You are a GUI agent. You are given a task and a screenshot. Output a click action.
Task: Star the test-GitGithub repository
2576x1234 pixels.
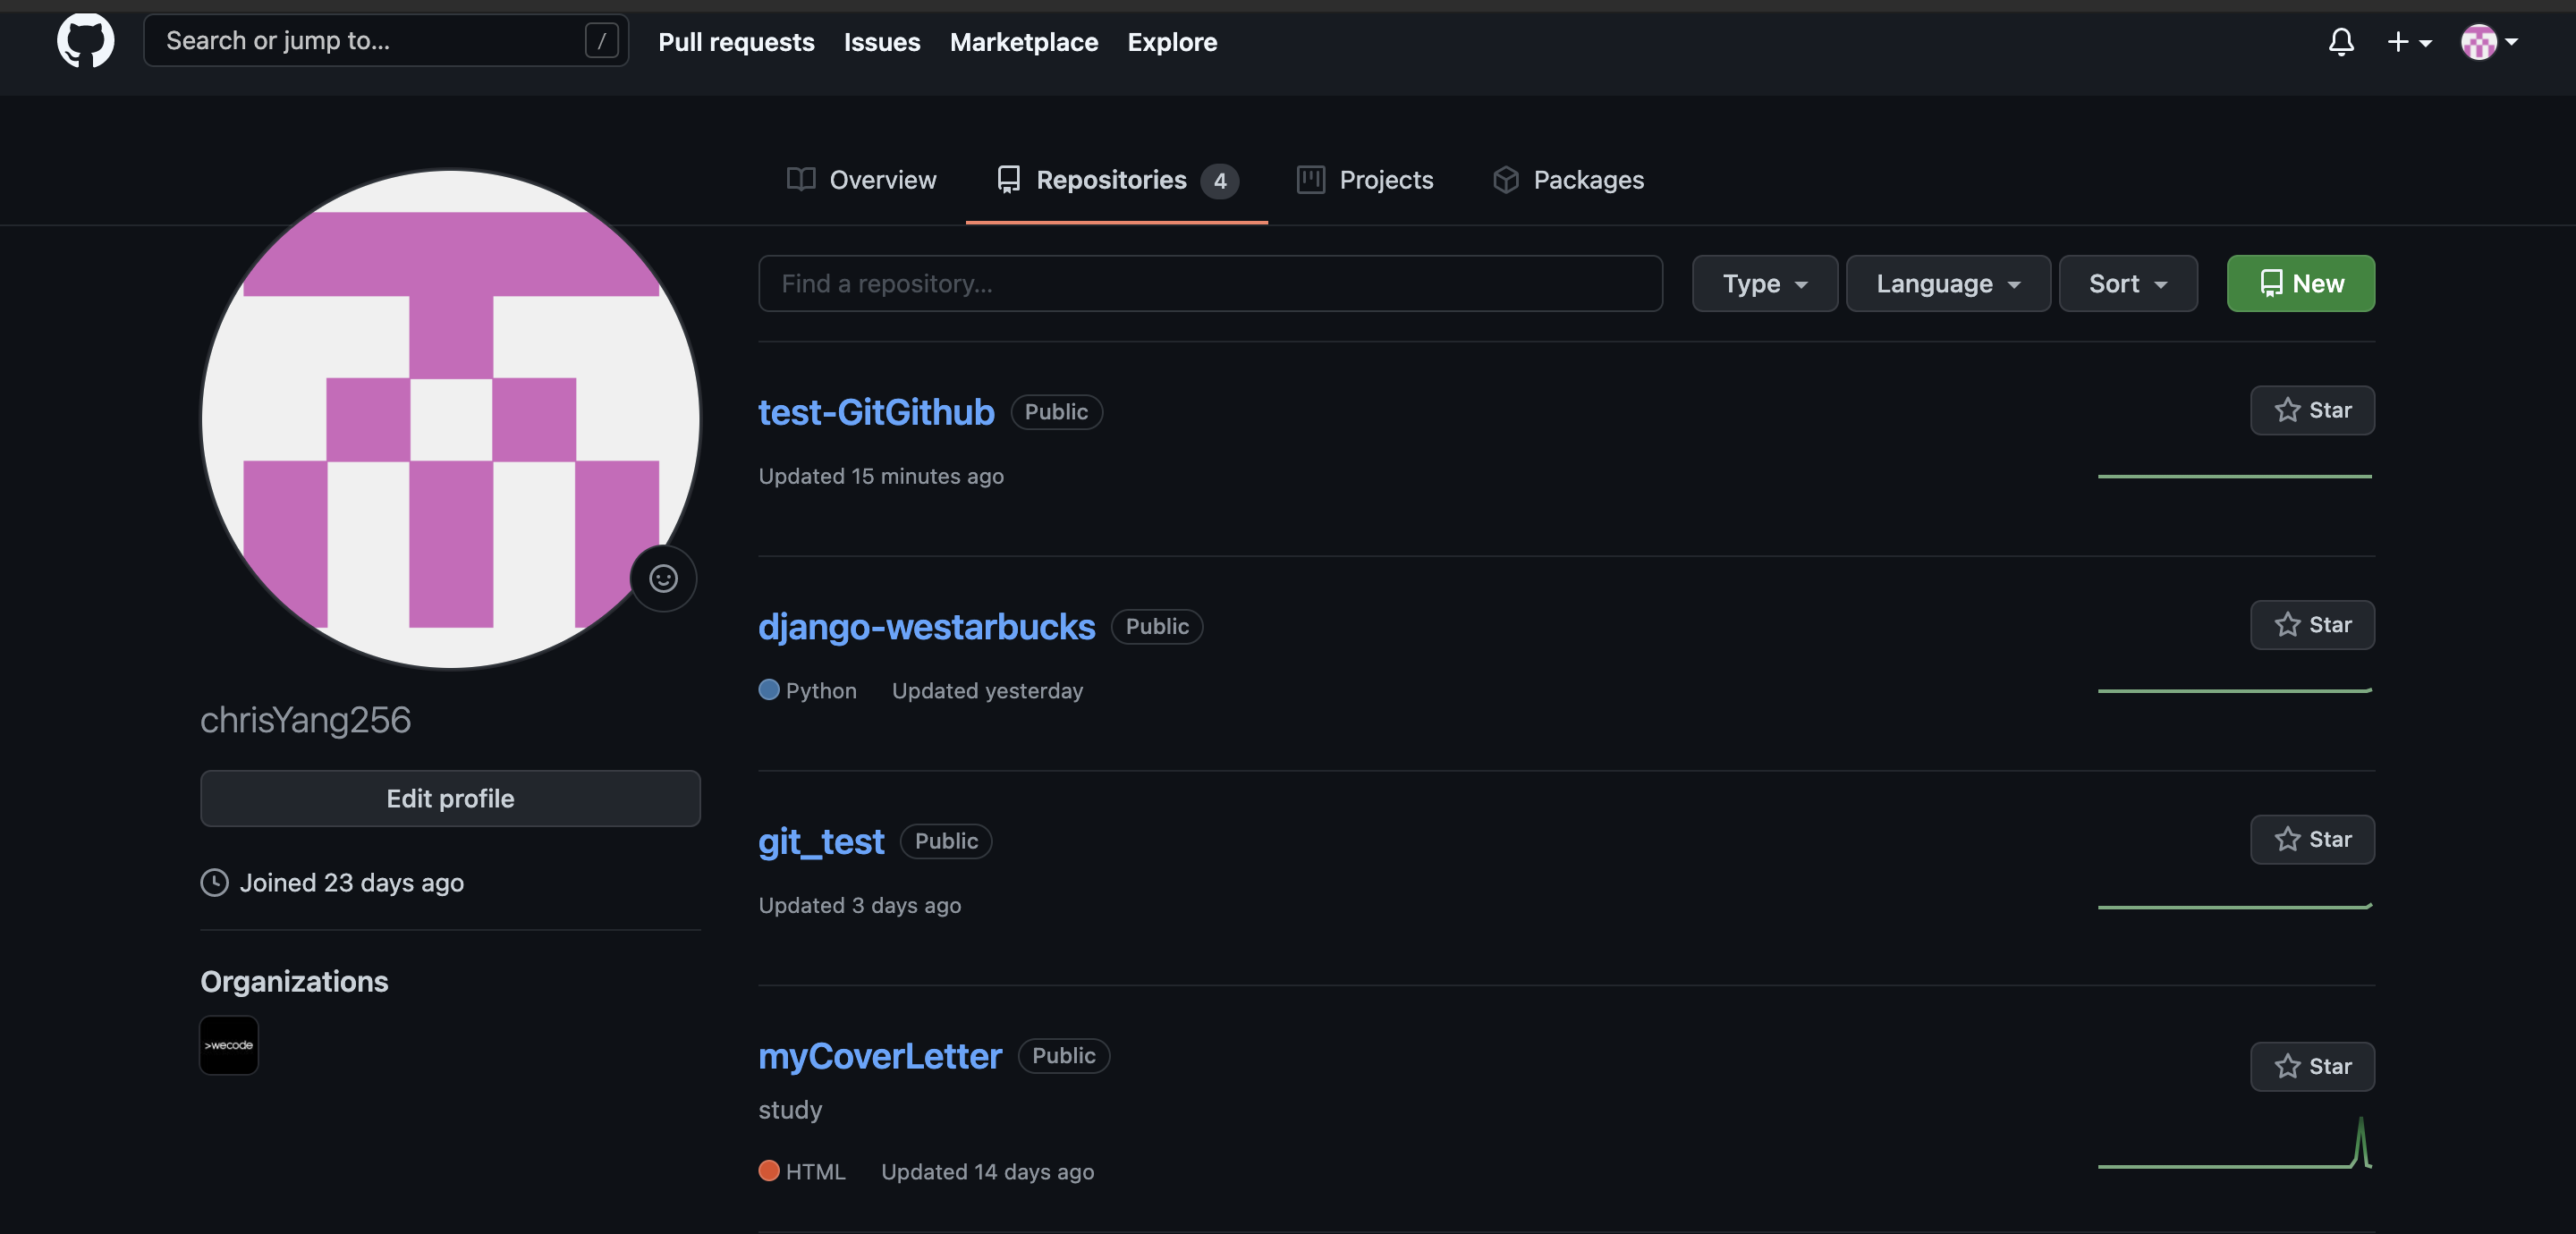[x=2312, y=410]
